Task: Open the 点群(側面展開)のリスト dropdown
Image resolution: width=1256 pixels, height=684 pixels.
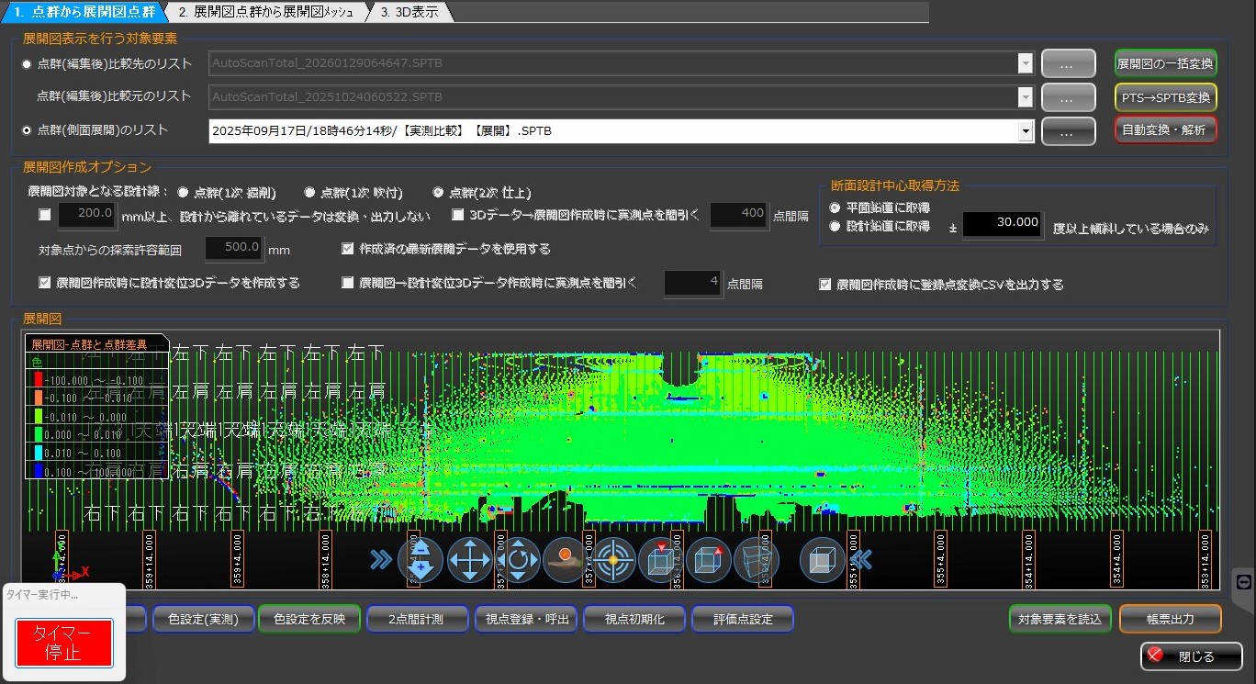Action: (x=1026, y=131)
